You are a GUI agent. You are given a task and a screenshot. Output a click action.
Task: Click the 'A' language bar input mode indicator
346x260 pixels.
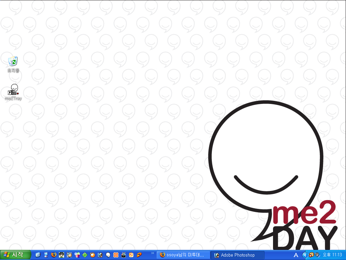click(x=296, y=255)
